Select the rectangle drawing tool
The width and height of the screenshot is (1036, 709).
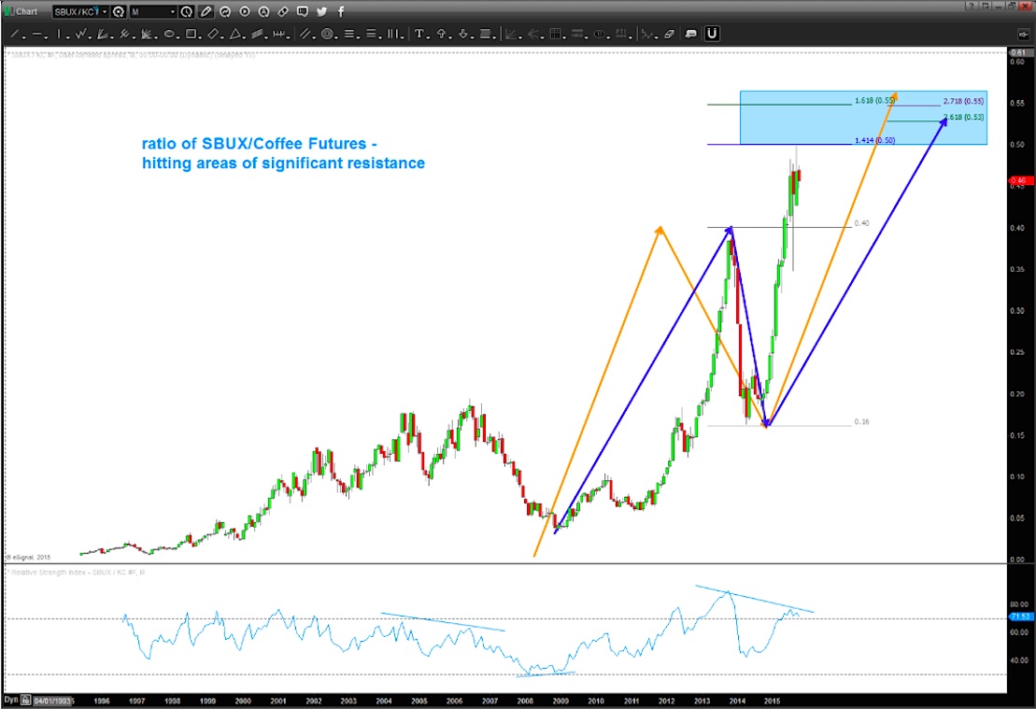pyautogui.click(x=191, y=34)
